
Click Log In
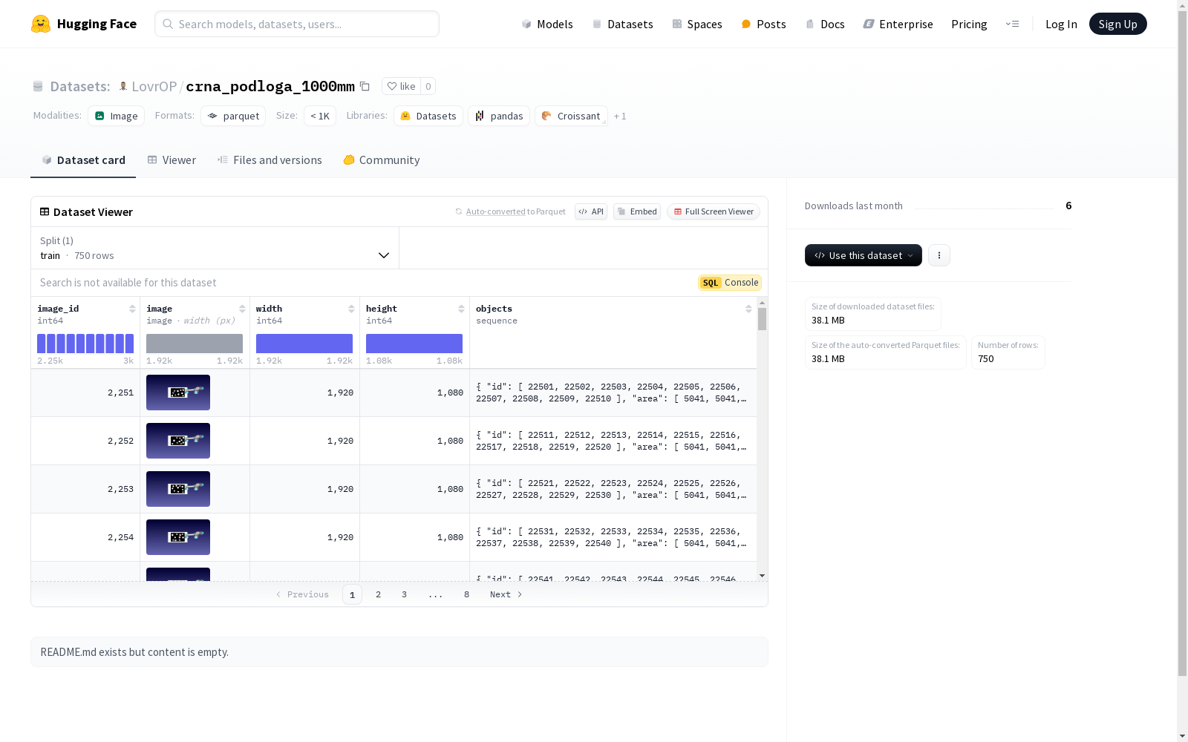(1061, 24)
